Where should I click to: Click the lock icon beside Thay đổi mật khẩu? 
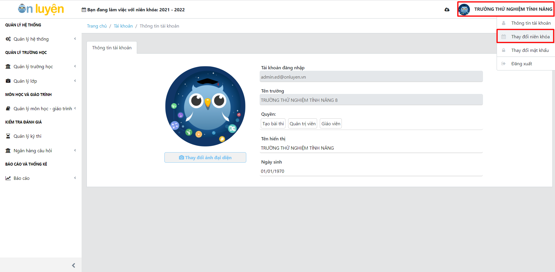tap(504, 50)
